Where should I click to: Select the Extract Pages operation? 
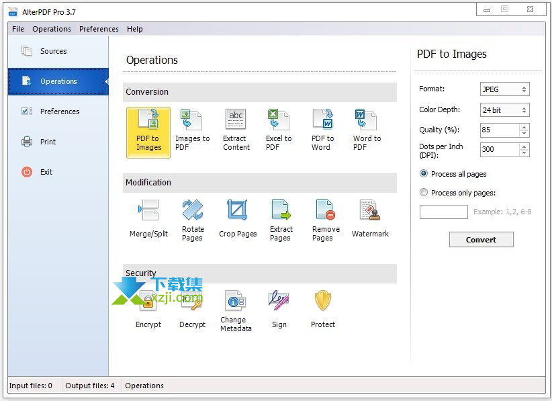(281, 219)
